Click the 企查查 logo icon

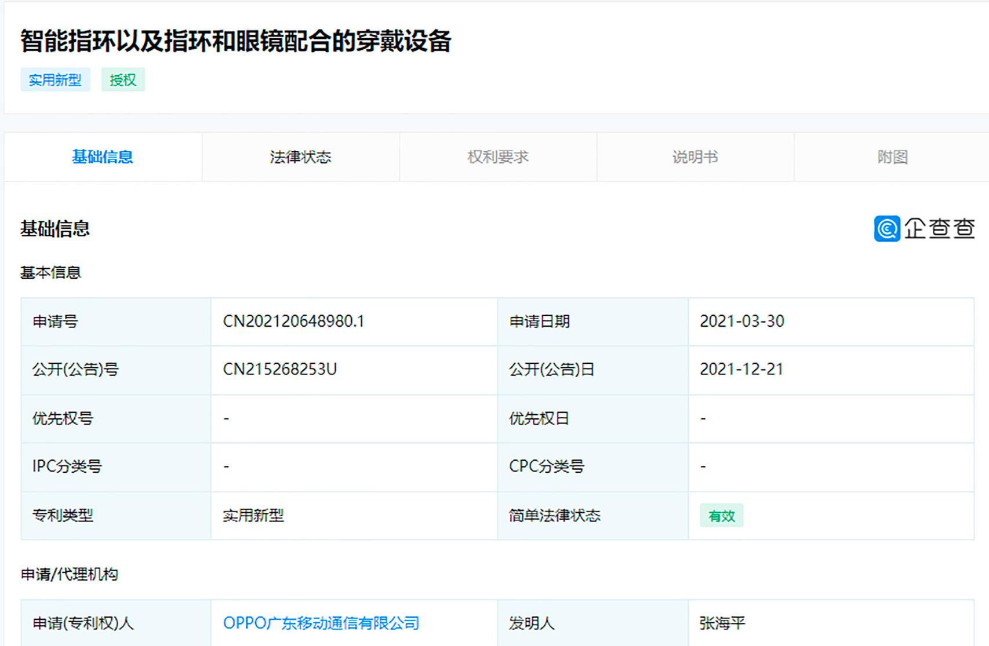tap(888, 228)
